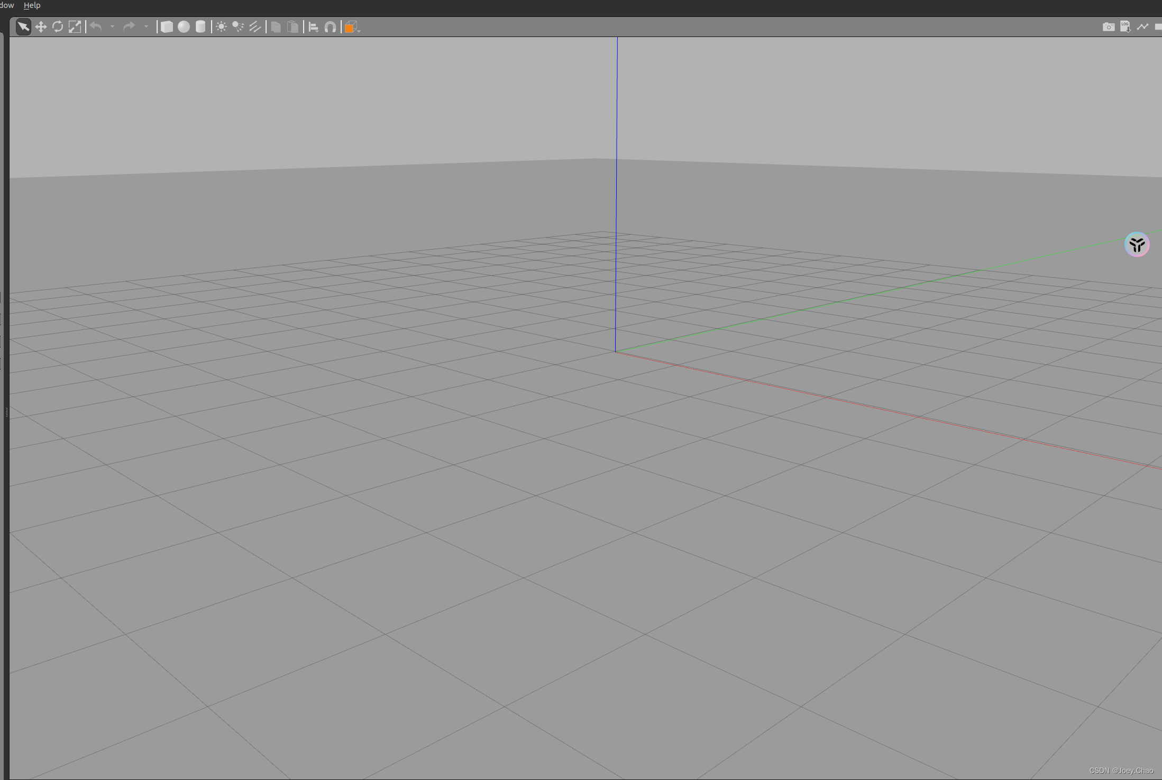Expand the redo history dropdown arrow
Image resolution: width=1162 pixels, height=780 pixels.
[x=146, y=26]
